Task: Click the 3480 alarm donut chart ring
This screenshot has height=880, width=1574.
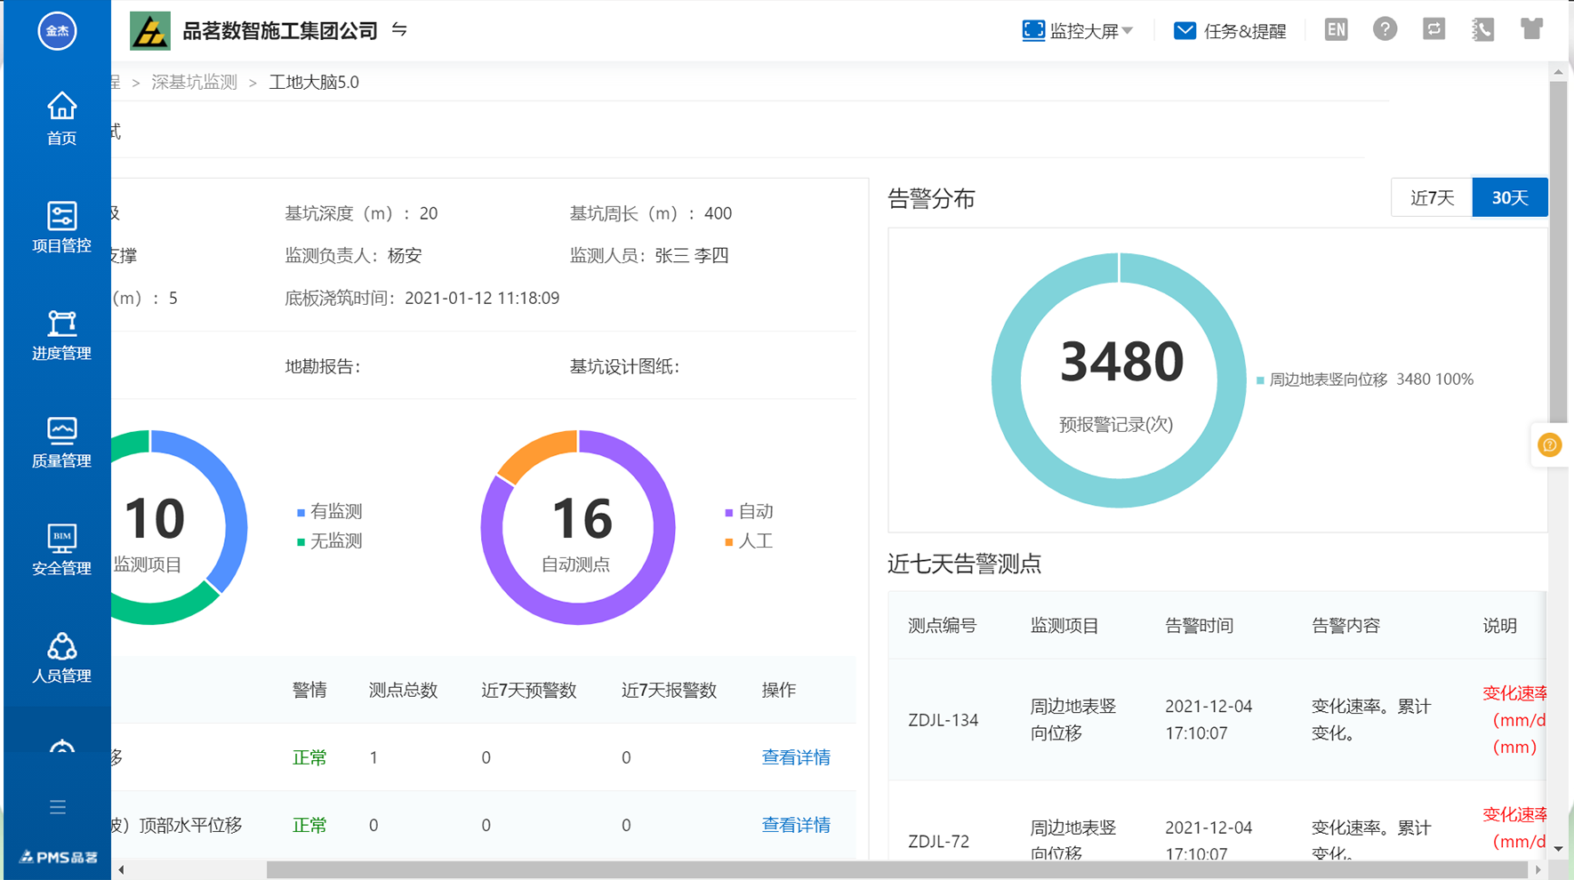Action: (1119, 492)
